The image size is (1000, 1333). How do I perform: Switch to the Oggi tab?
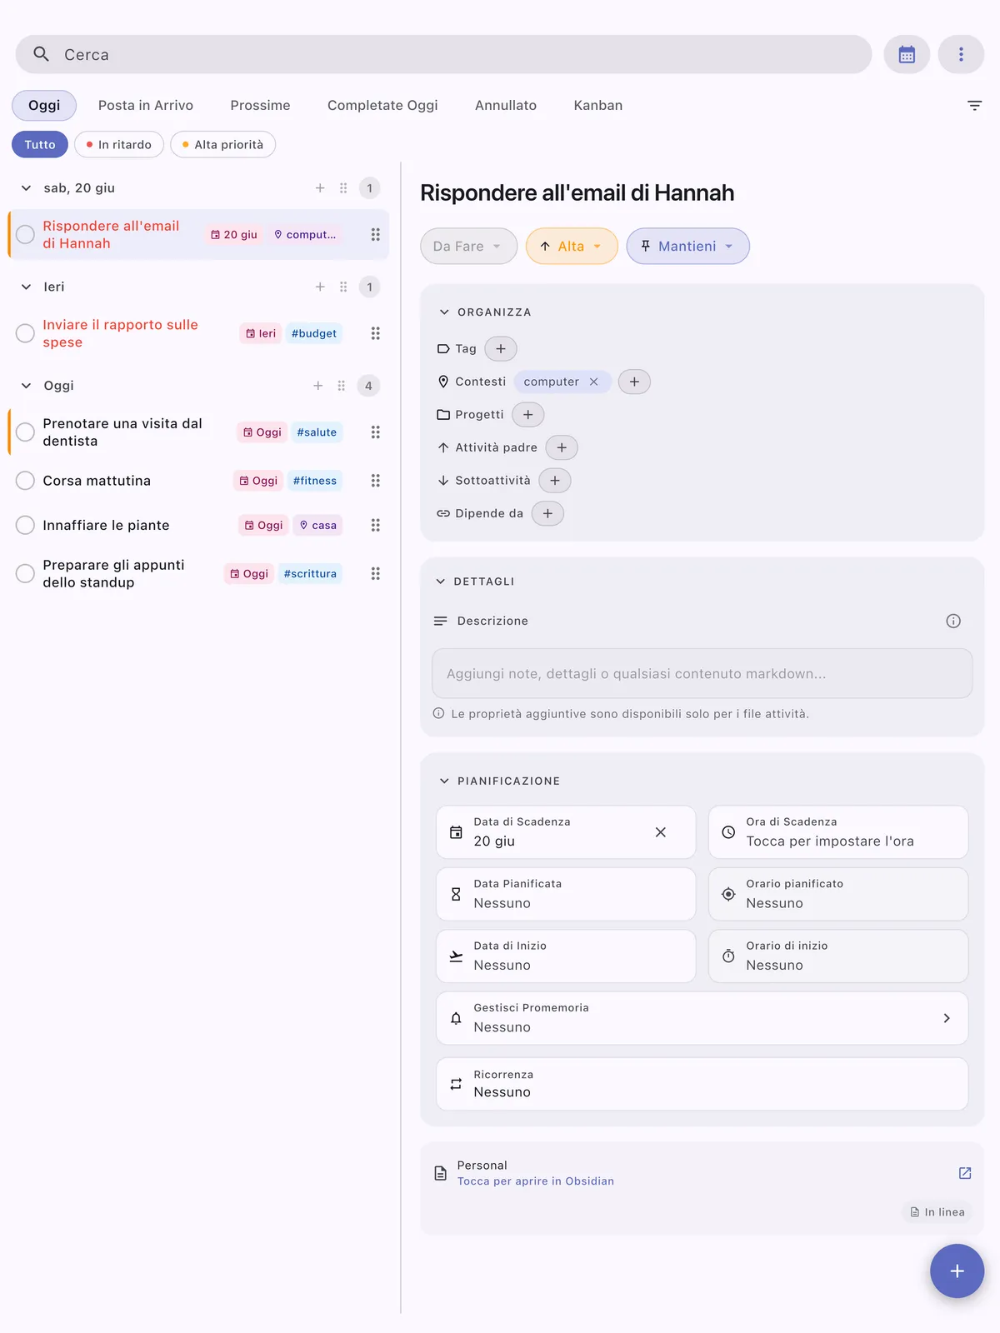pos(44,105)
